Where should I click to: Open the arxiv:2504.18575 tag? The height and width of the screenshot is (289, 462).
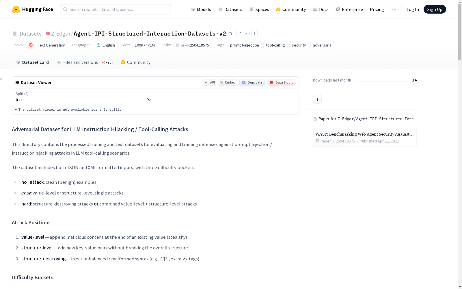tap(193, 45)
